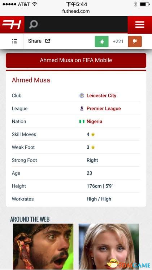Open the hamburger menu icon
Image resolution: width=152 pixels, height=270 pixels.
[140, 24]
